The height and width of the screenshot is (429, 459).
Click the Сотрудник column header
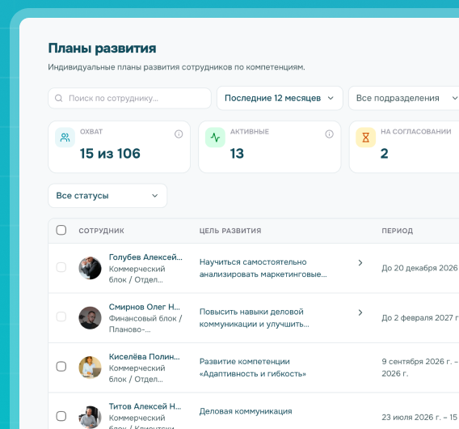coord(101,231)
